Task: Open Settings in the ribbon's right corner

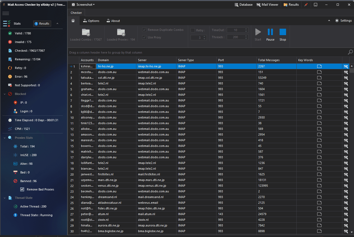Action: coord(343,21)
